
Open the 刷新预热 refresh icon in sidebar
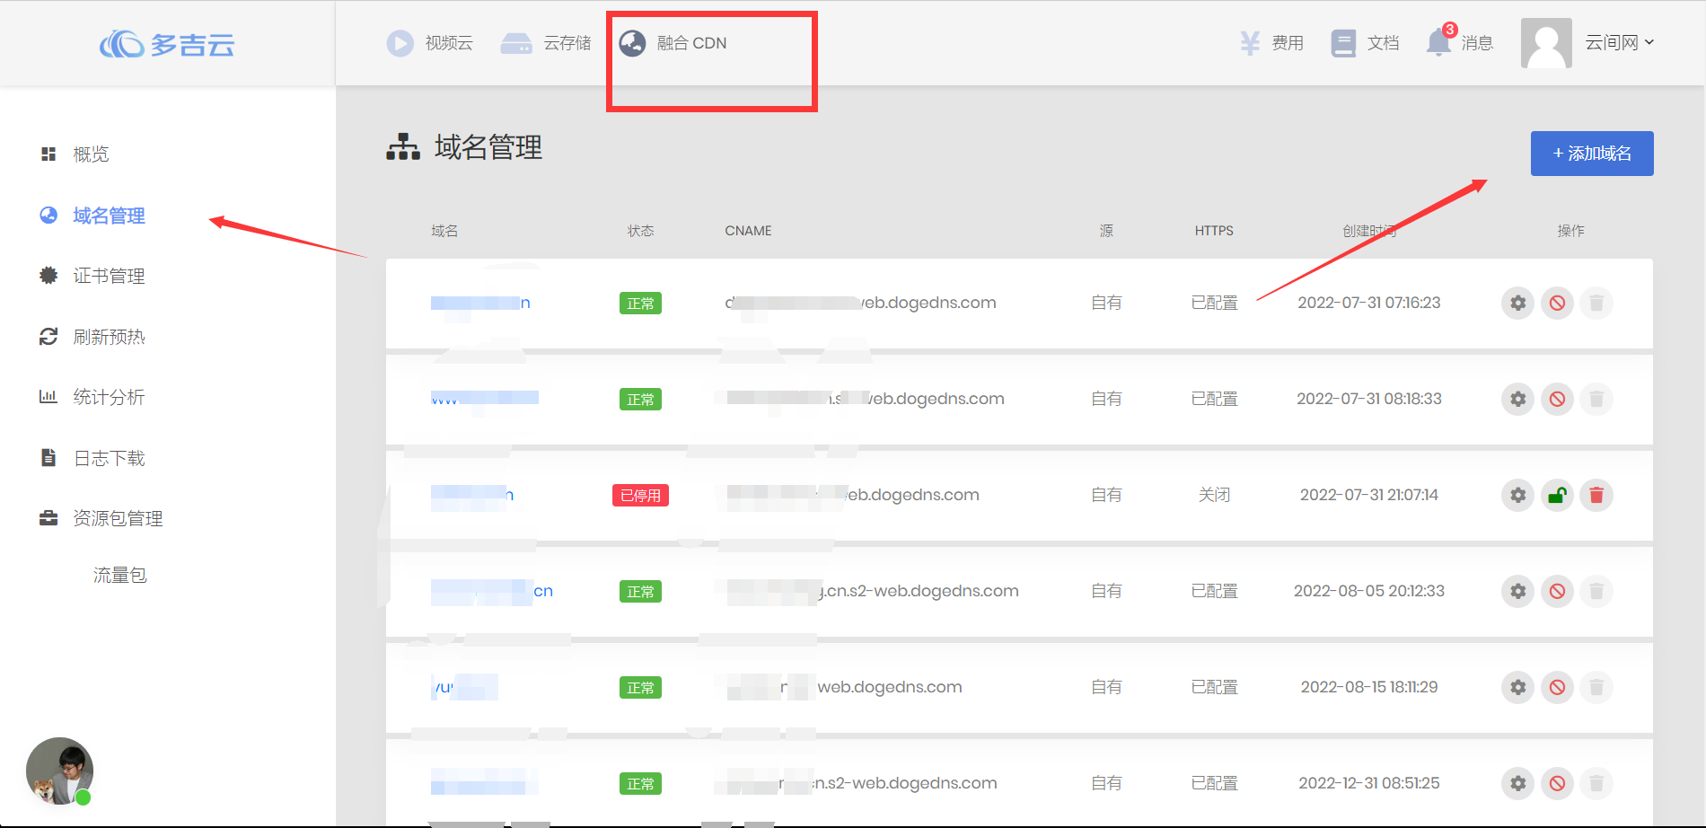click(x=48, y=336)
